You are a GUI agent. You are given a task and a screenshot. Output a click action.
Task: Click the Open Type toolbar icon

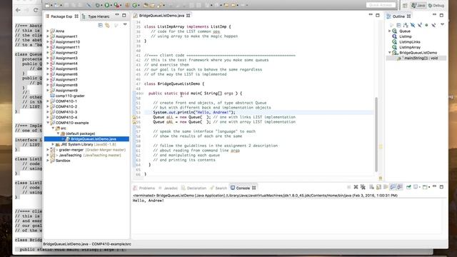pos(146,5)
